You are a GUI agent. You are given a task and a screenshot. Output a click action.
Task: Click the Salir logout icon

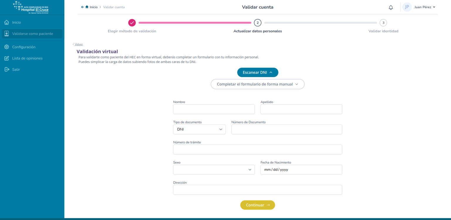(x=6, y=69)
